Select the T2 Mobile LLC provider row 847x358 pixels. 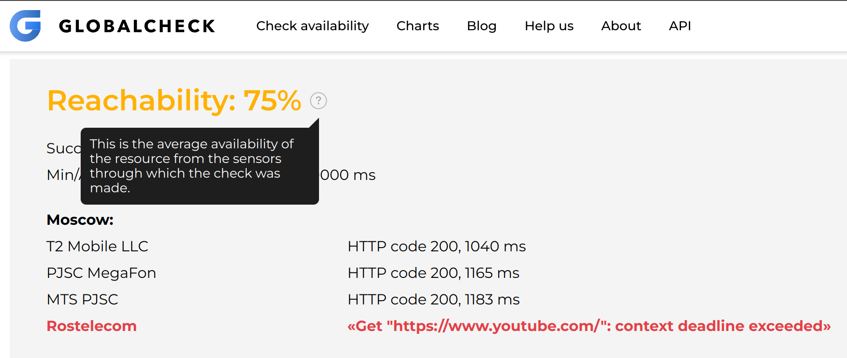click(98, 246)
